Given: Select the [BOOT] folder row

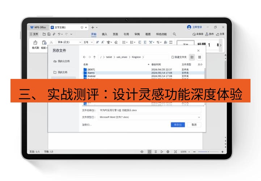Looking at the screenshot, I should coord(143,70).
